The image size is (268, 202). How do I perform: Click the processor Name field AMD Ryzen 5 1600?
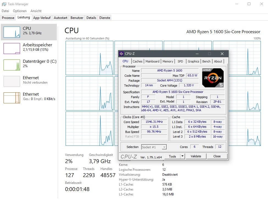(x=170, y=70)
